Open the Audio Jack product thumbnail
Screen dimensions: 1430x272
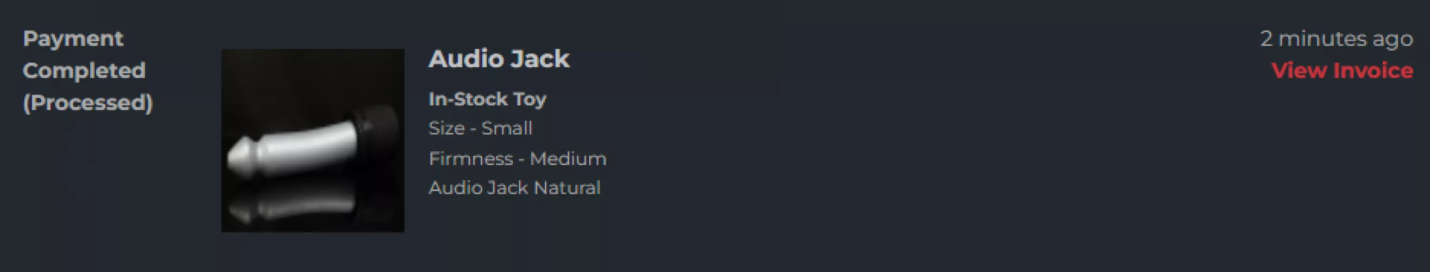[312, 140]
